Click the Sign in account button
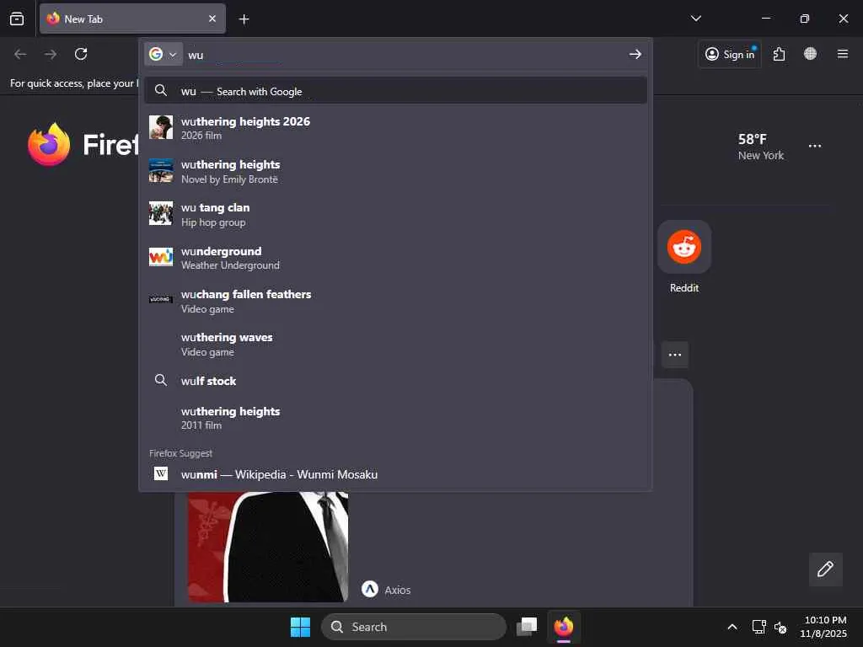This screenshot has width=863, height=647. pyautogui.click(x=730, y=54)
